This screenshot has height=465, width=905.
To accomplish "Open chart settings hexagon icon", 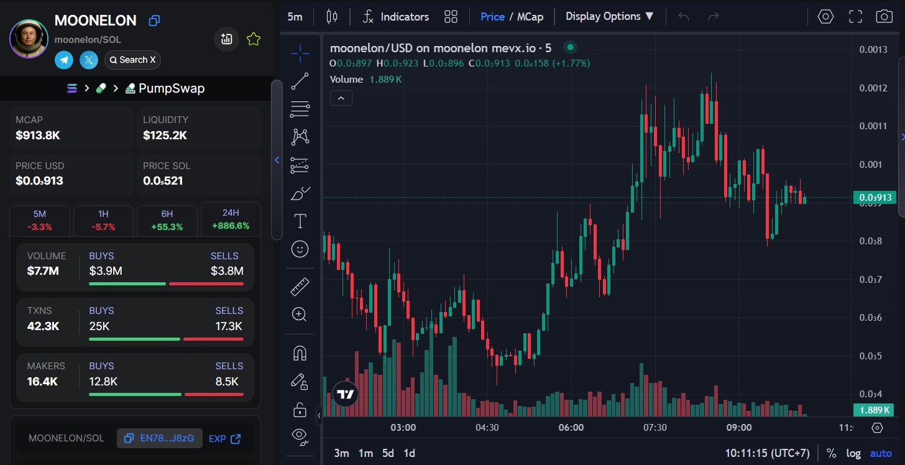I will (825, 17).
